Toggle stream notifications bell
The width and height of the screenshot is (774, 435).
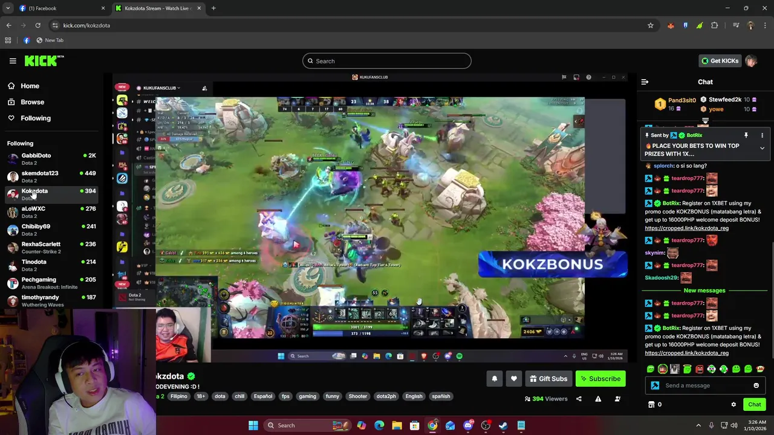click(494, 379)
